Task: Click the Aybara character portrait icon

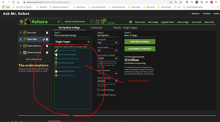Action: [27, 22]
